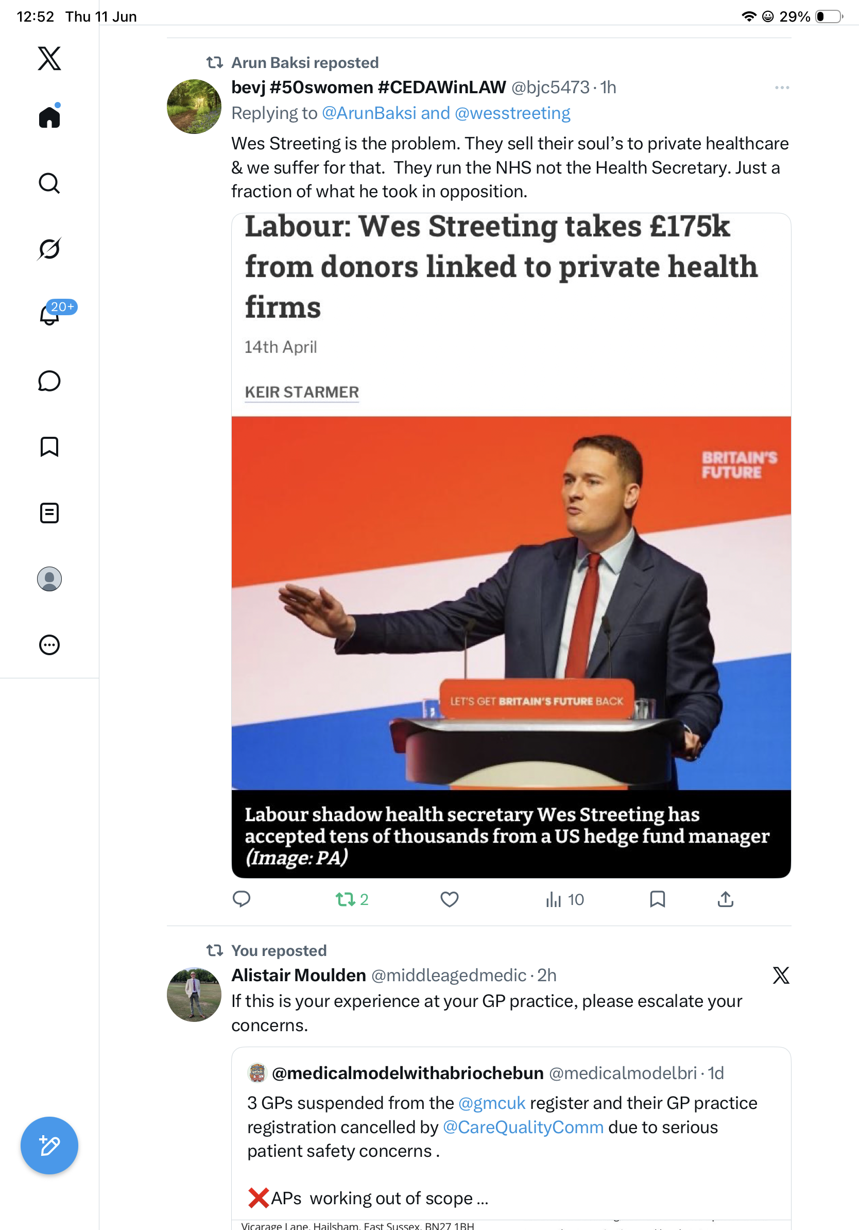Image resolution: width=859 pixels, height=1230 pixels.
Task: Open the Wes Streeting article image
Action: 511,603
